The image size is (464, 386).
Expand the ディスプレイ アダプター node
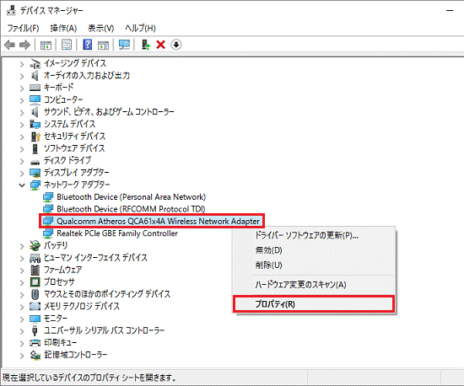point(22,173)
